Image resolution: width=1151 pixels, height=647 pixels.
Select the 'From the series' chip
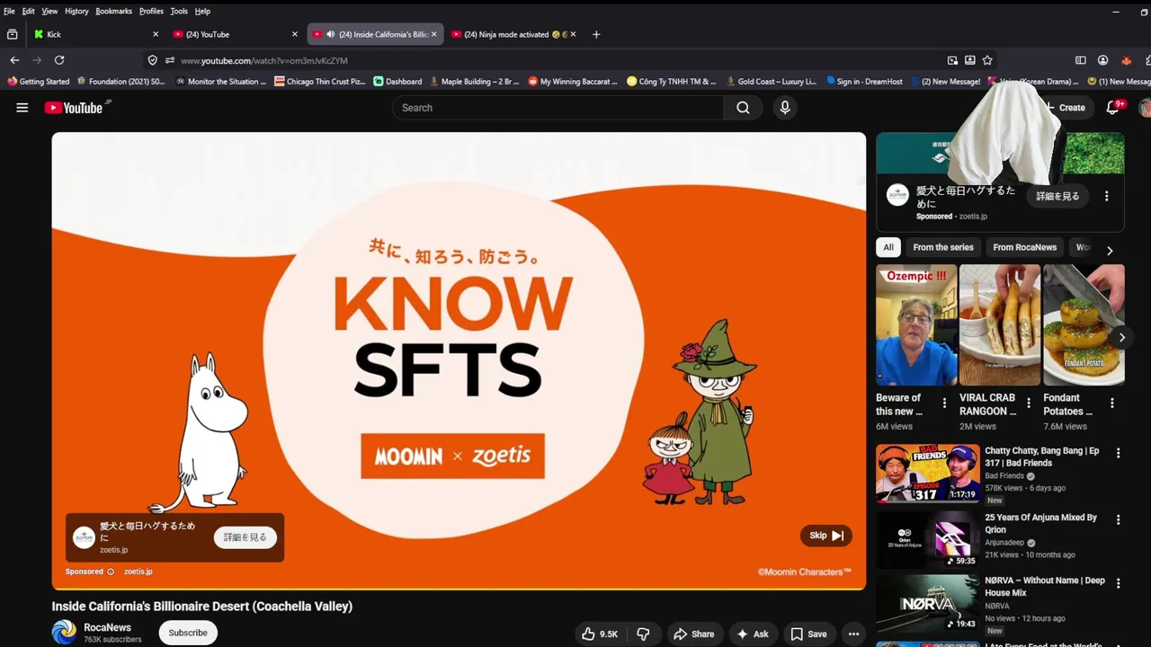click(x=943, y=247)
